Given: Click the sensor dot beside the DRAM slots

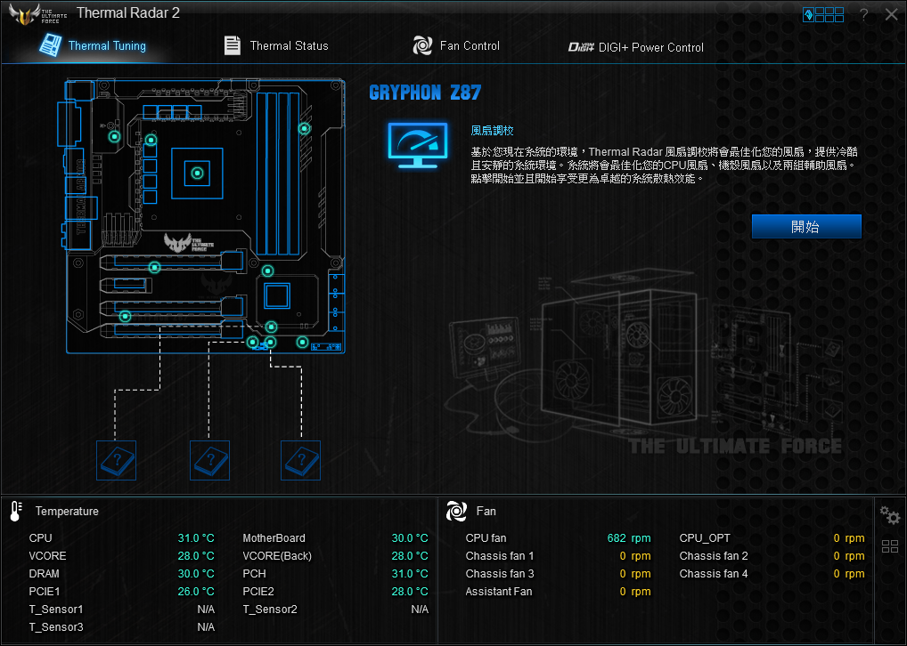Looking at the screenshot, I should coord(304,129).
